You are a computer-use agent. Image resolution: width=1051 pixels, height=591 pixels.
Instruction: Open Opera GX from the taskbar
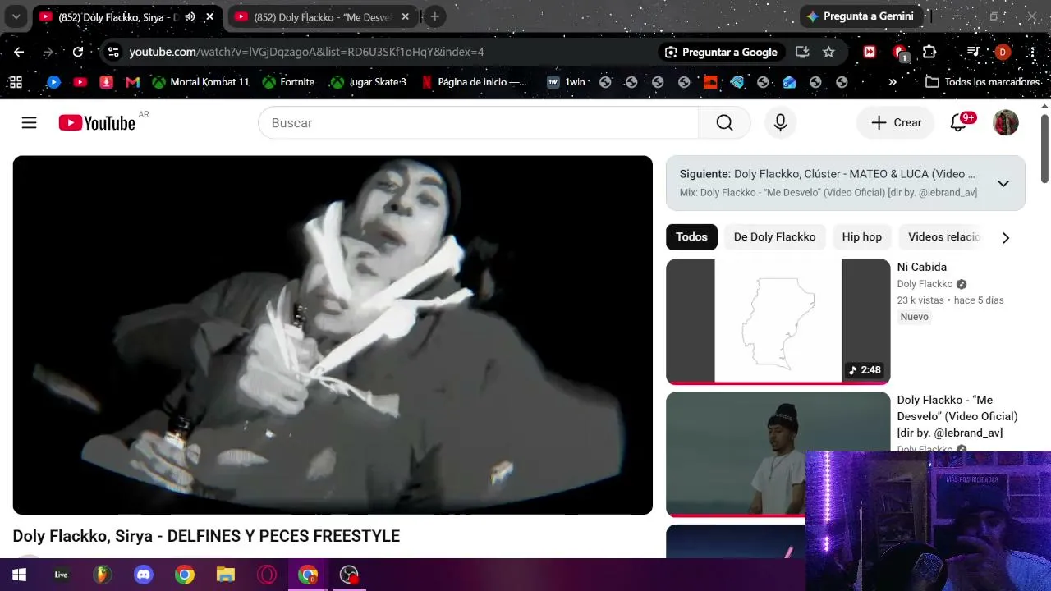point(267,575)
